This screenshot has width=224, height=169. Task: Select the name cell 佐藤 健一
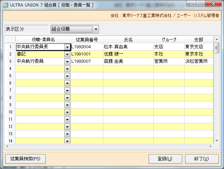pyautogui.click(x=128, y=54)
